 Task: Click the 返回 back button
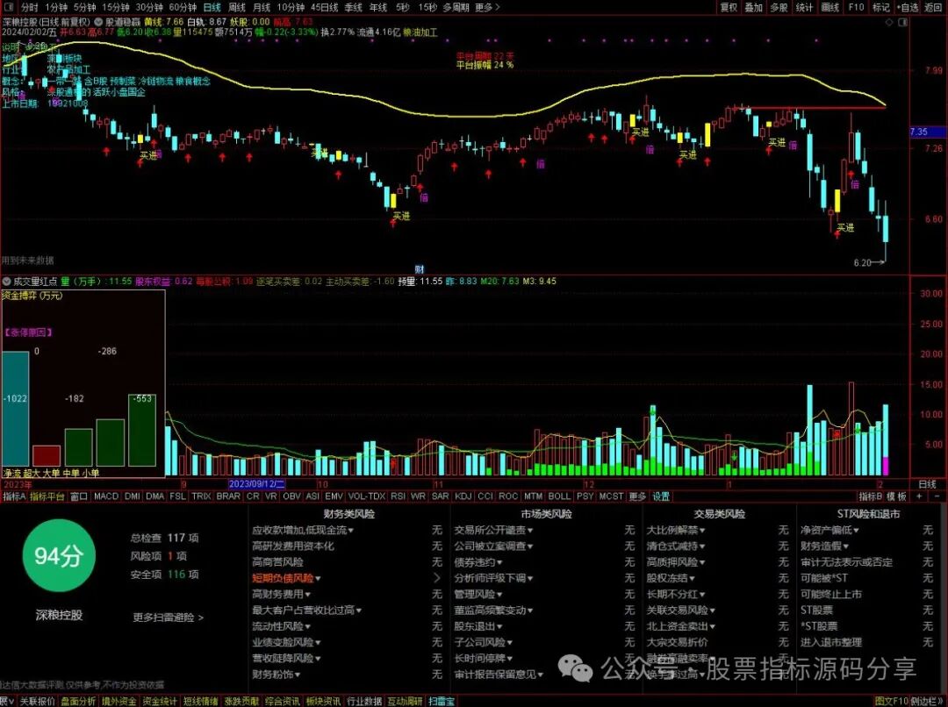coord(932,7)
